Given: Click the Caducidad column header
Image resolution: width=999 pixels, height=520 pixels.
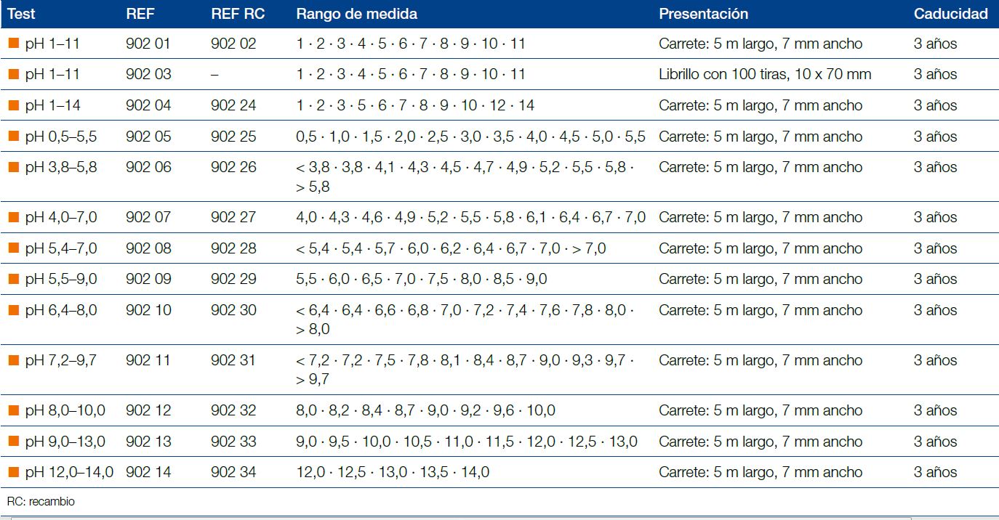Looking at the screenshot, I should 950,14.
